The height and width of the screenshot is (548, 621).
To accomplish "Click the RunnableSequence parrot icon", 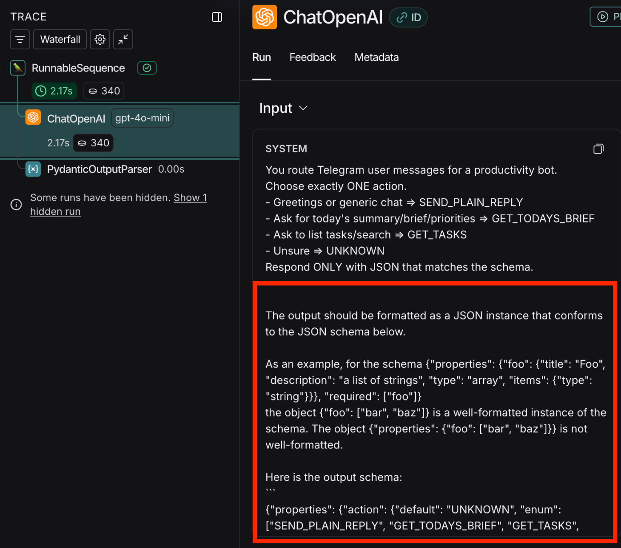I will tap(18, 68).
